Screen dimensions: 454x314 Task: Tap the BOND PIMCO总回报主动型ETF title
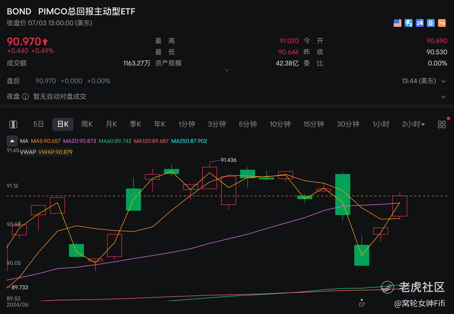(x=71, y=11)
